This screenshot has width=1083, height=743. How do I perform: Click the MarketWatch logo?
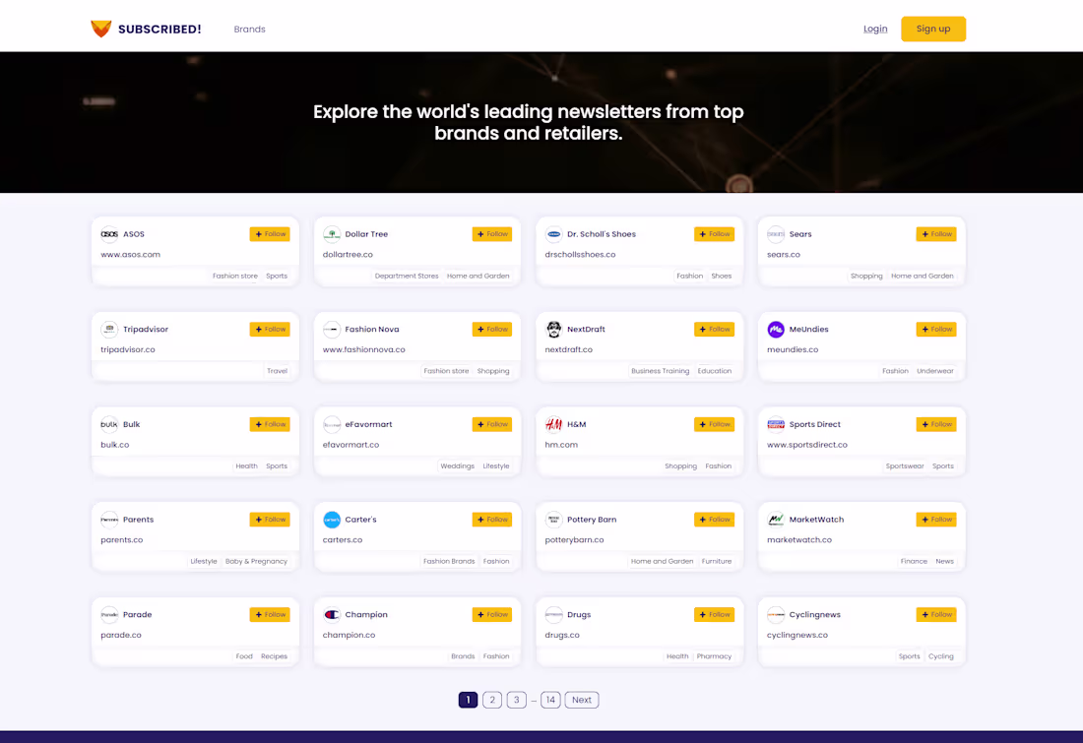coord(775,519)
